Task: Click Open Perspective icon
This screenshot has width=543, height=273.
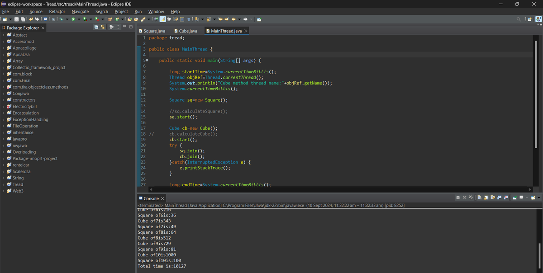Action: 529,19
